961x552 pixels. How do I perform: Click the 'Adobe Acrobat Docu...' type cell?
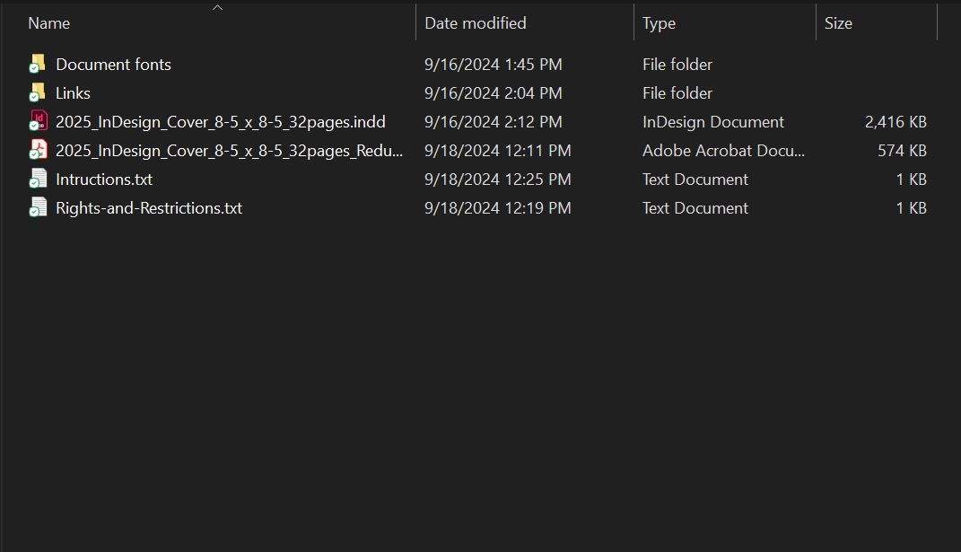723,151
